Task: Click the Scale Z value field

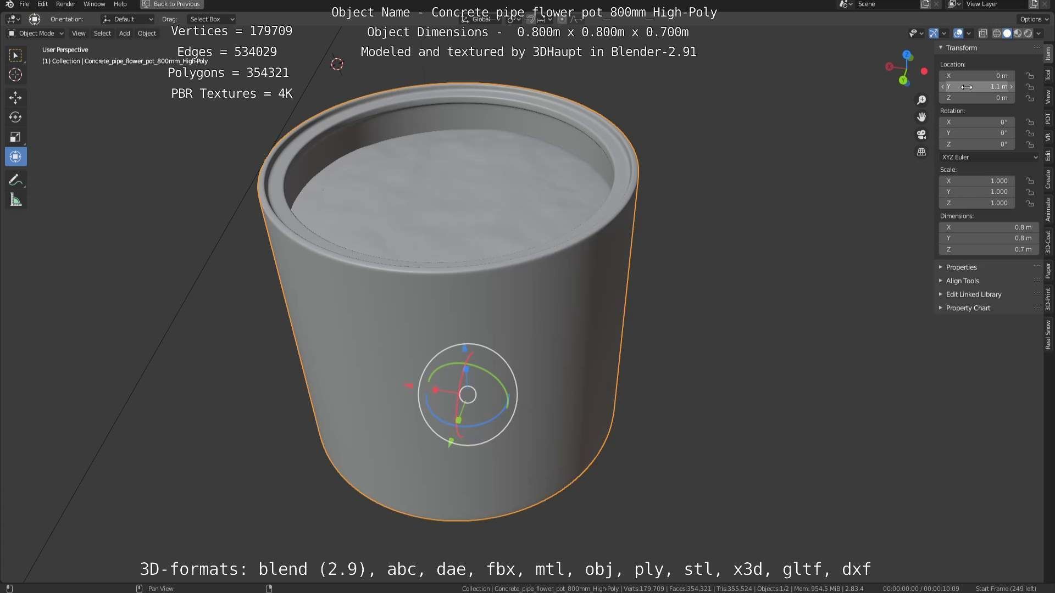Action: (x=977, y=203)
